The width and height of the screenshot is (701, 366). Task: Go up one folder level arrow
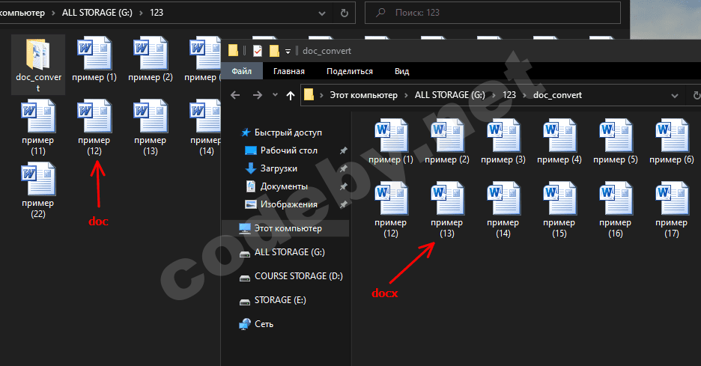click(x=291, y=95)
